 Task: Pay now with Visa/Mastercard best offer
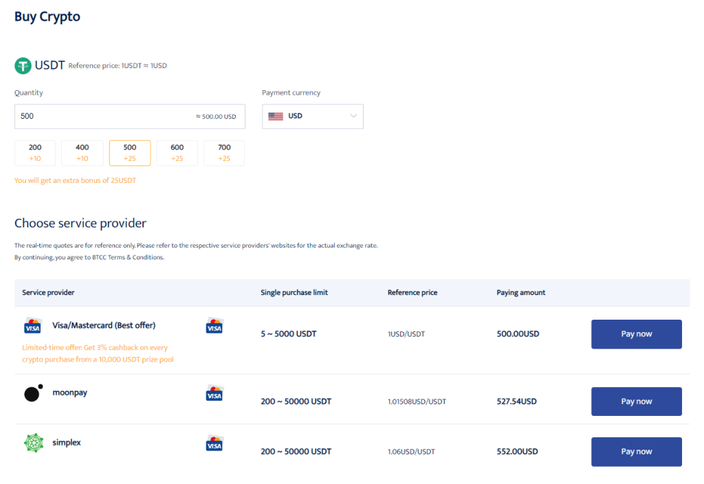[x=636, y=333]
